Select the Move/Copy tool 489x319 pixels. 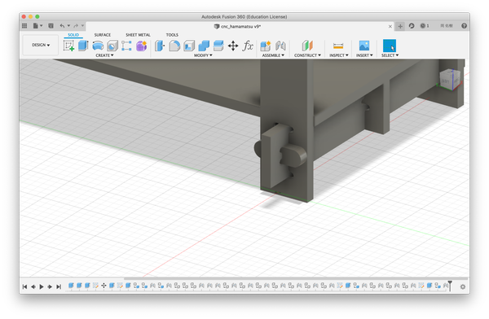point(233,46)
